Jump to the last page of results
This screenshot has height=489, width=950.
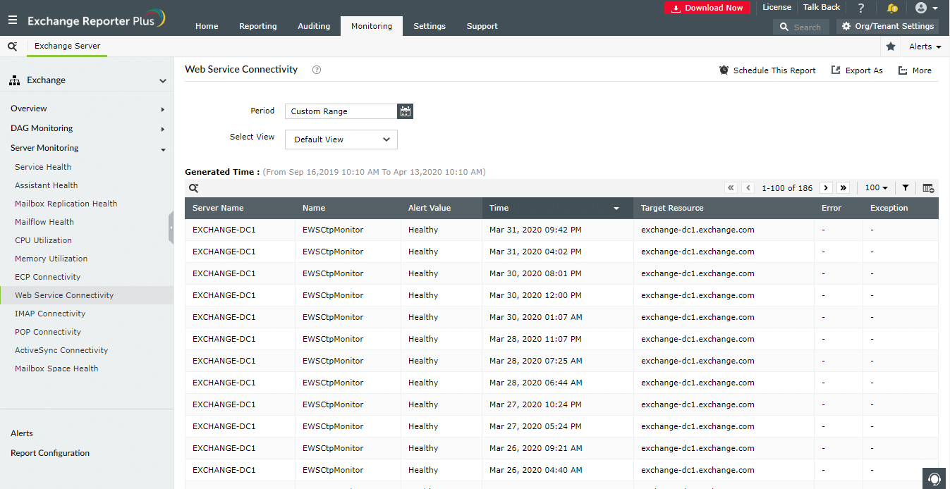tap(843, 188)
